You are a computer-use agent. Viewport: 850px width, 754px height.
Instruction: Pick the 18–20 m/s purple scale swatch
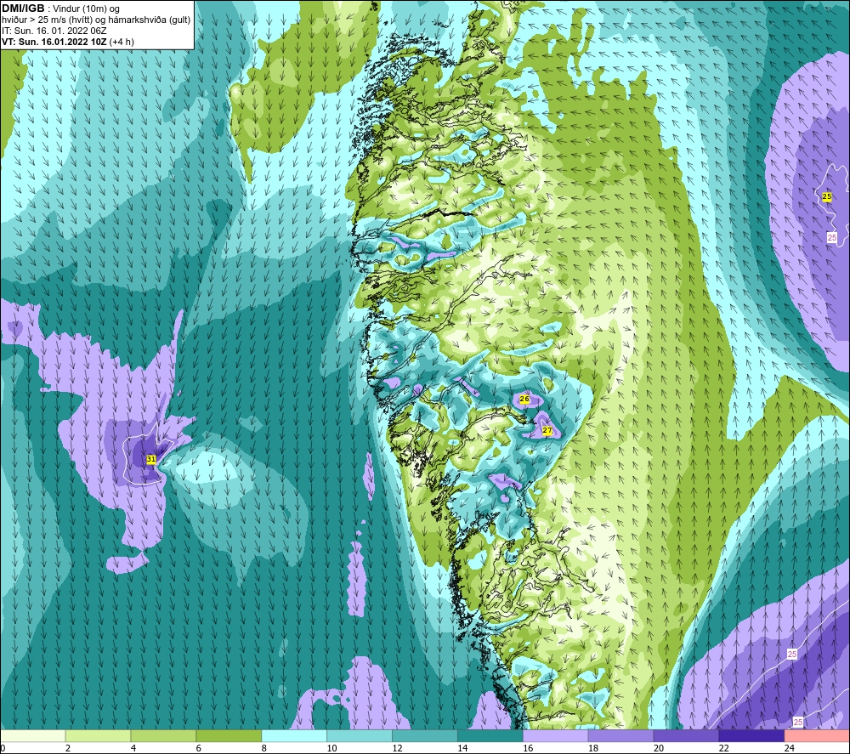620,735
